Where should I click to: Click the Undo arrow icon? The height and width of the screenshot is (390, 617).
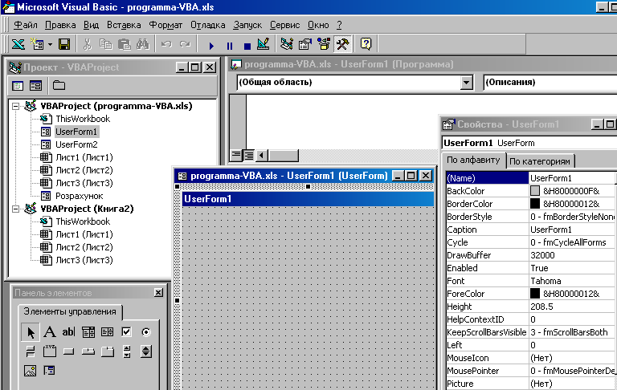[166, 44]
